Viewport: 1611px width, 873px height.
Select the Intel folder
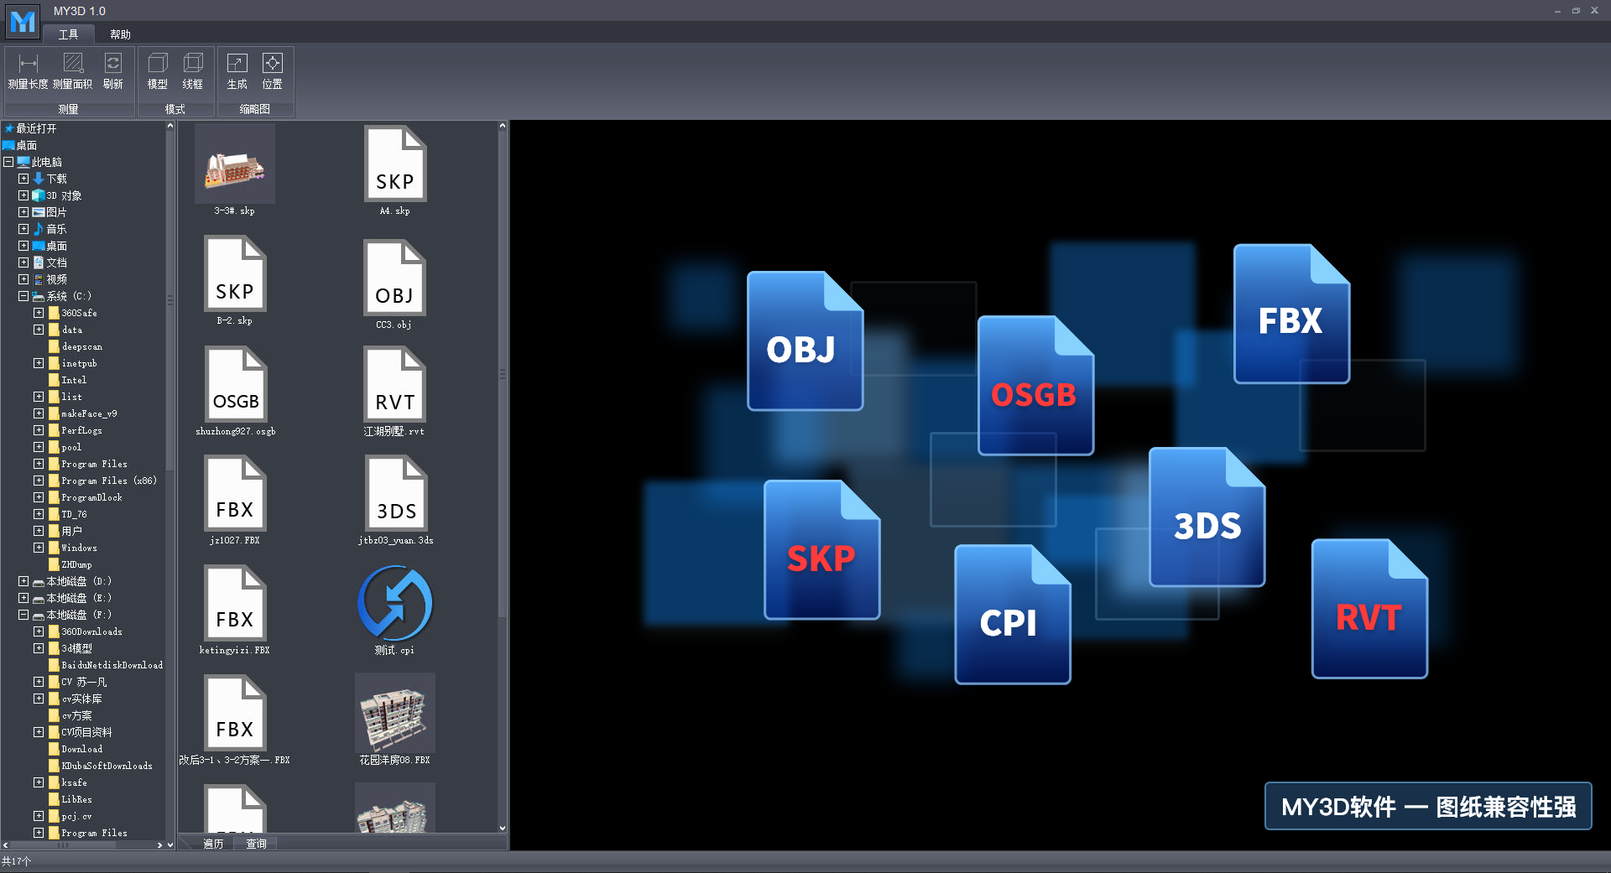(67, 380)
